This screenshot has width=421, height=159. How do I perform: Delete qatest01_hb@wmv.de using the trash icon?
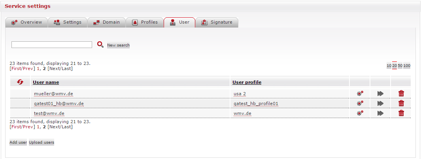(x=401, y=104)
